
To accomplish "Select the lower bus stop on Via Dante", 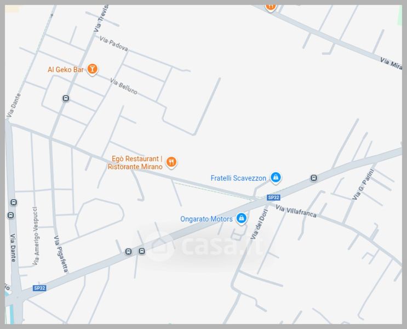I will pyautogui.click(x=10, y=215).
